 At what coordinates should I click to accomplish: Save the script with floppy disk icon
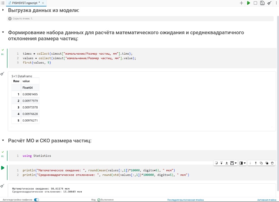[262, 3]
